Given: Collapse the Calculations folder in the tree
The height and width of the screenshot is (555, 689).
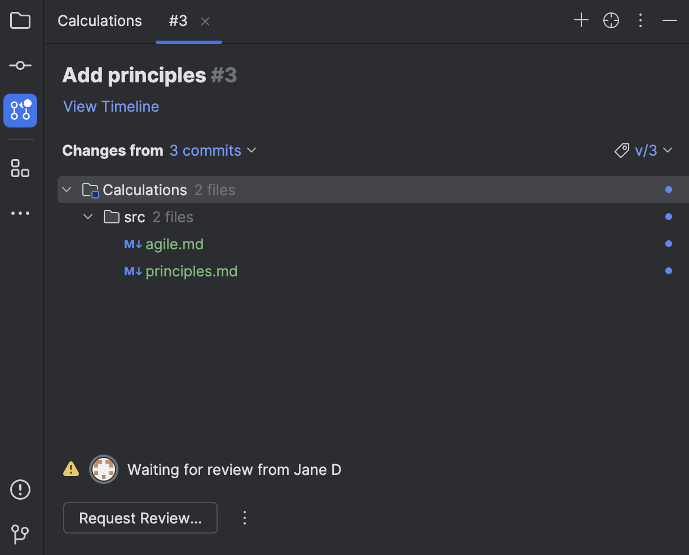Looking at the screenshot, I should pyautogui.click(x=67, y=190).
